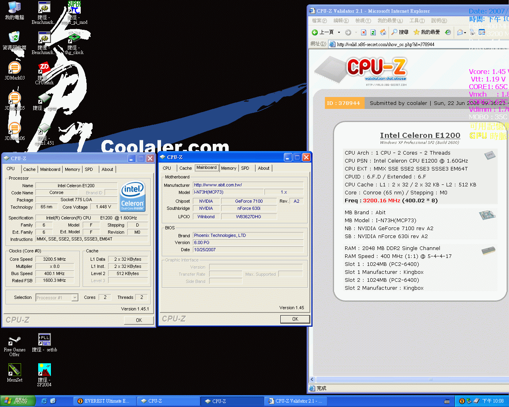This screenshot has height=407, width=509.
Task: Expand the Back button history dropdown arrow
Action: pos(339,32)
